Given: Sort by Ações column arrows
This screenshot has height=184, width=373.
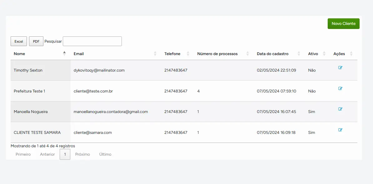Looking at the screenshot, I should (351, 54).
